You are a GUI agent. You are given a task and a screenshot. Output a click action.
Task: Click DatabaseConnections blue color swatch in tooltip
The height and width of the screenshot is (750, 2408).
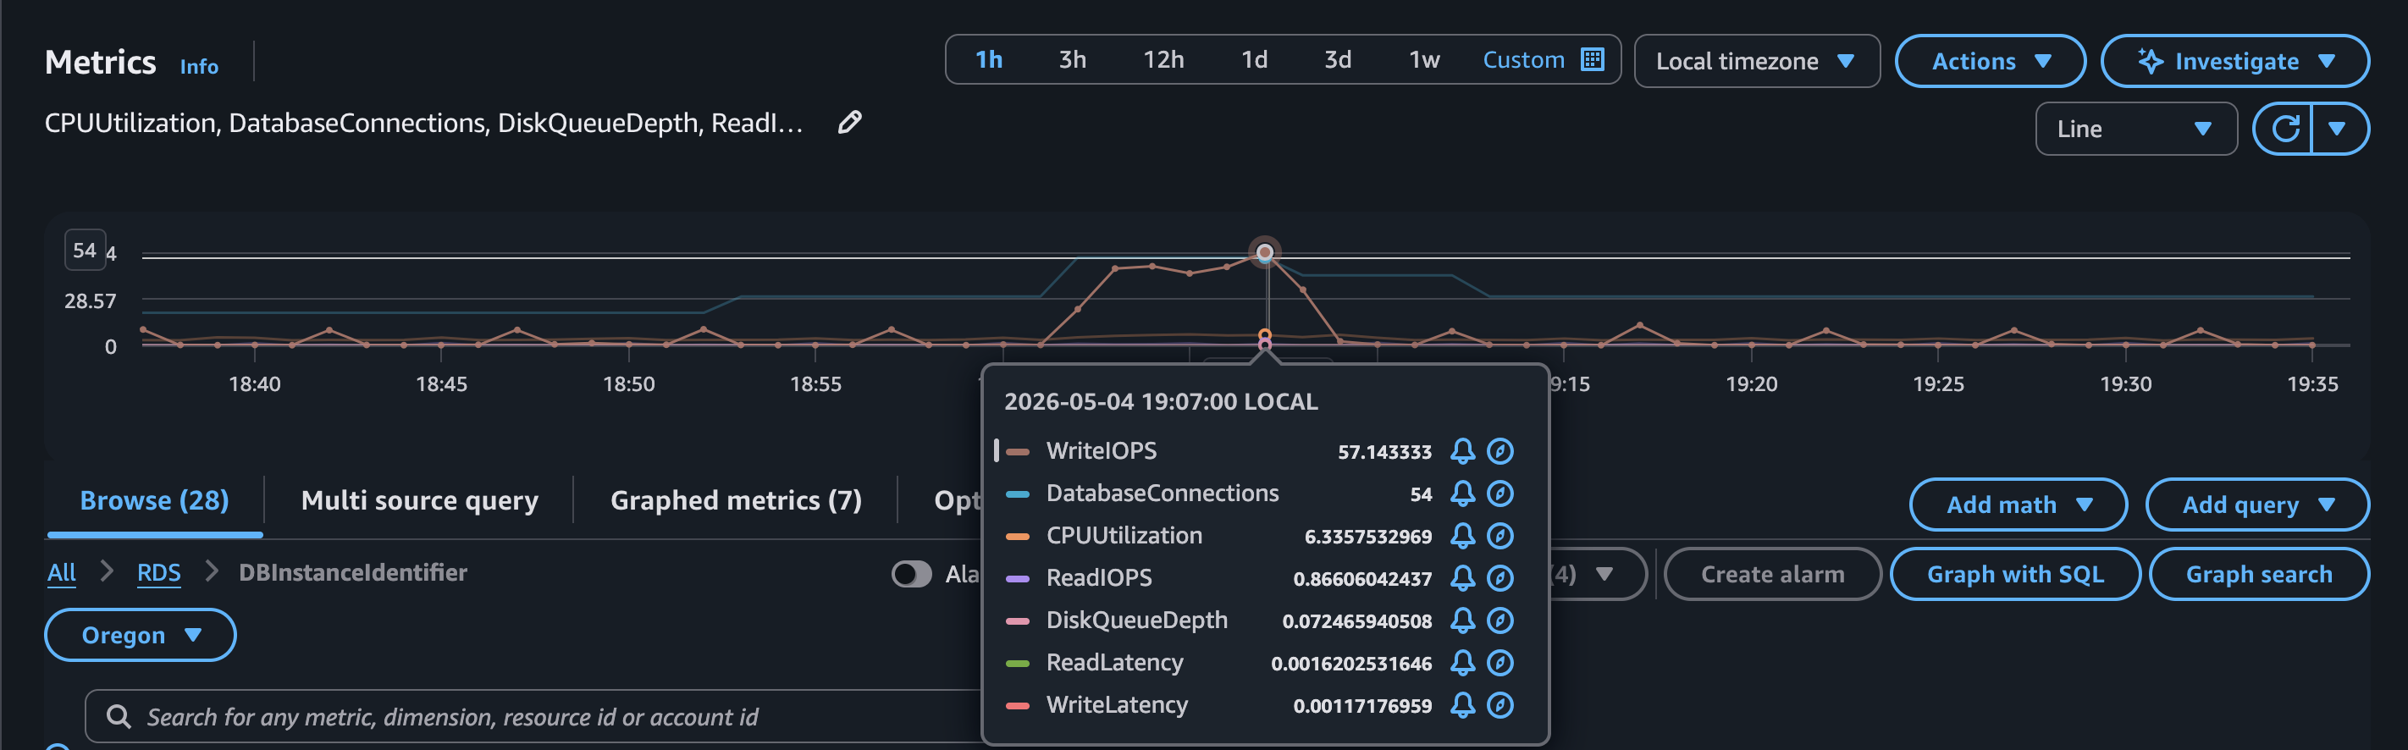(x=1017, y=494)
